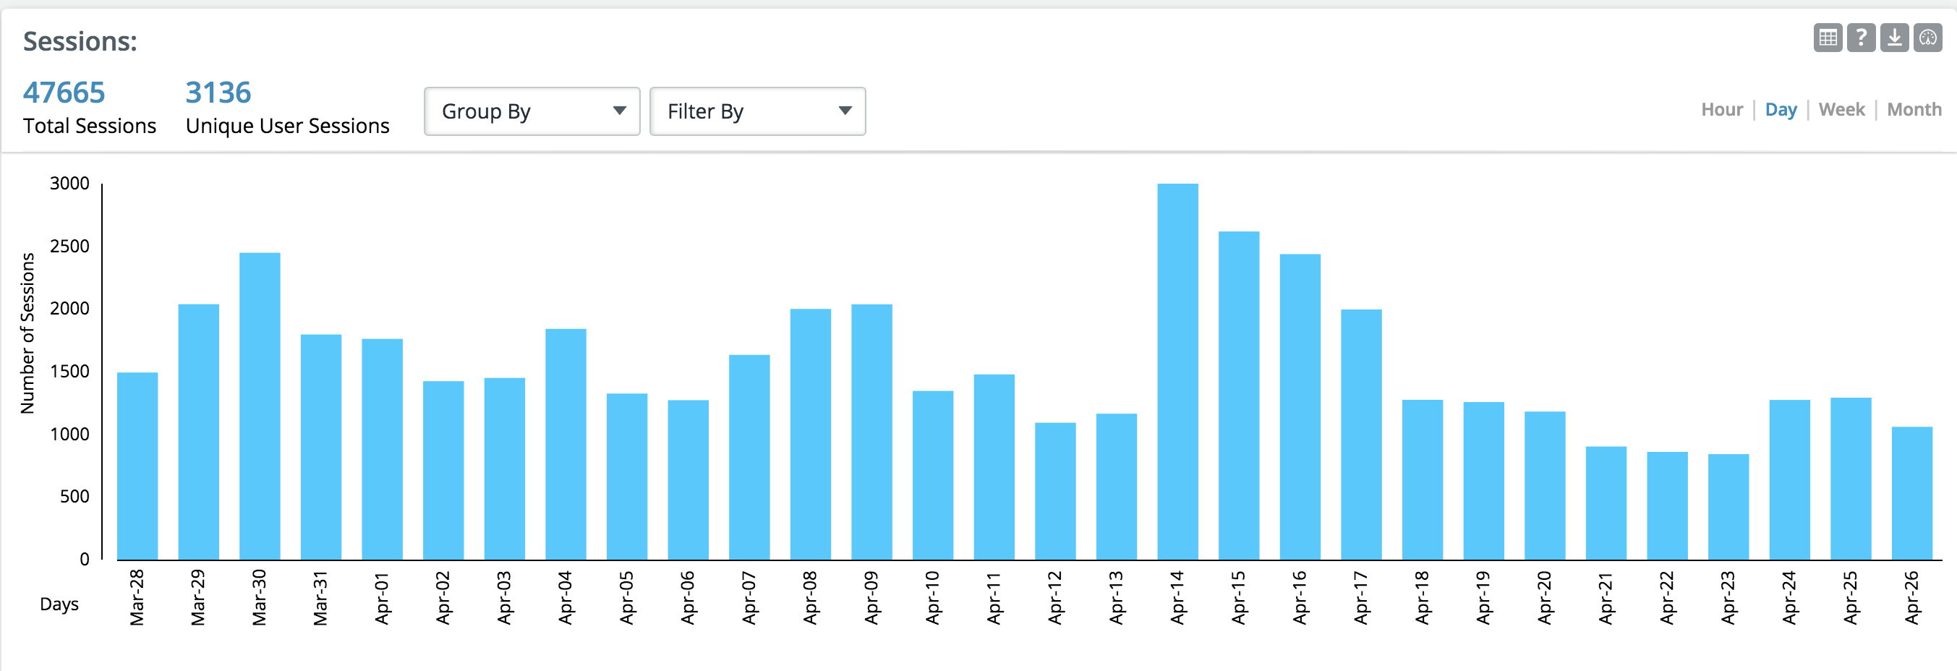Open the table view icon
1957x671 pixels.
(x=1828, y=37)
